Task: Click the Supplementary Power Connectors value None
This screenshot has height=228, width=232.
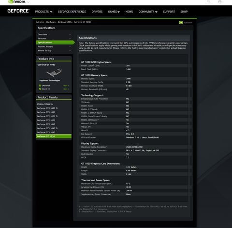Action: coord(129,194)
